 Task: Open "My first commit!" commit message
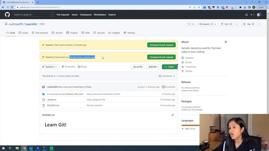click(95, 105)
